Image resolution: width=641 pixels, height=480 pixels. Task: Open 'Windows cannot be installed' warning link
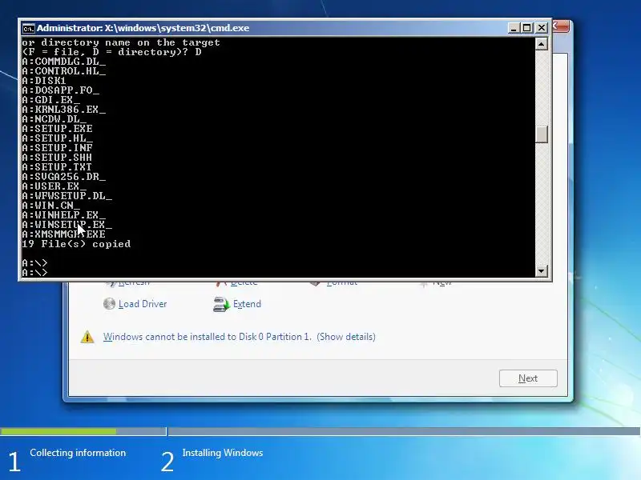coord(239,337)
